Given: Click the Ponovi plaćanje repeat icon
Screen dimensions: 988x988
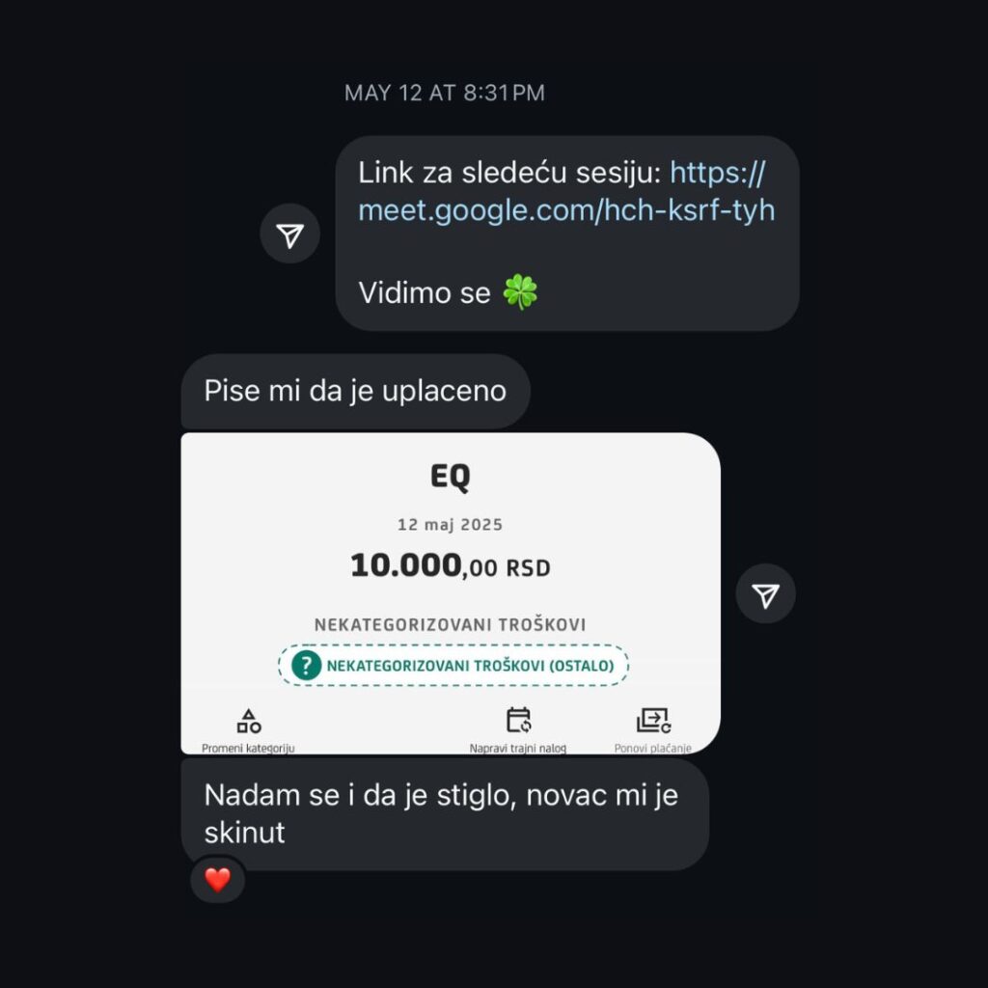Looking at the screenshot, I should click(653, 721).
